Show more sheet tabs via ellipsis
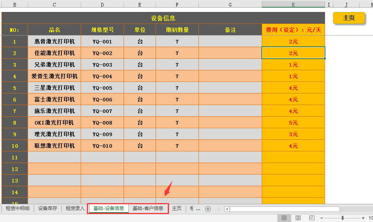373x222 pixels. (x=198, y=209)
